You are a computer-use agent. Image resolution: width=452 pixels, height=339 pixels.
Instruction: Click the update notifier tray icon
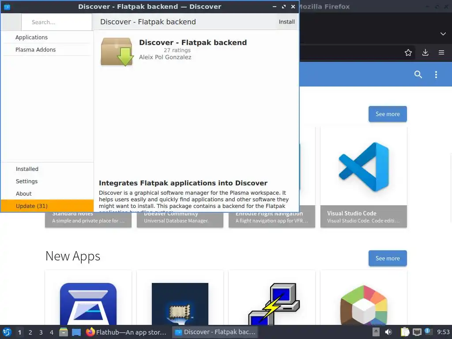pos(428,332)
